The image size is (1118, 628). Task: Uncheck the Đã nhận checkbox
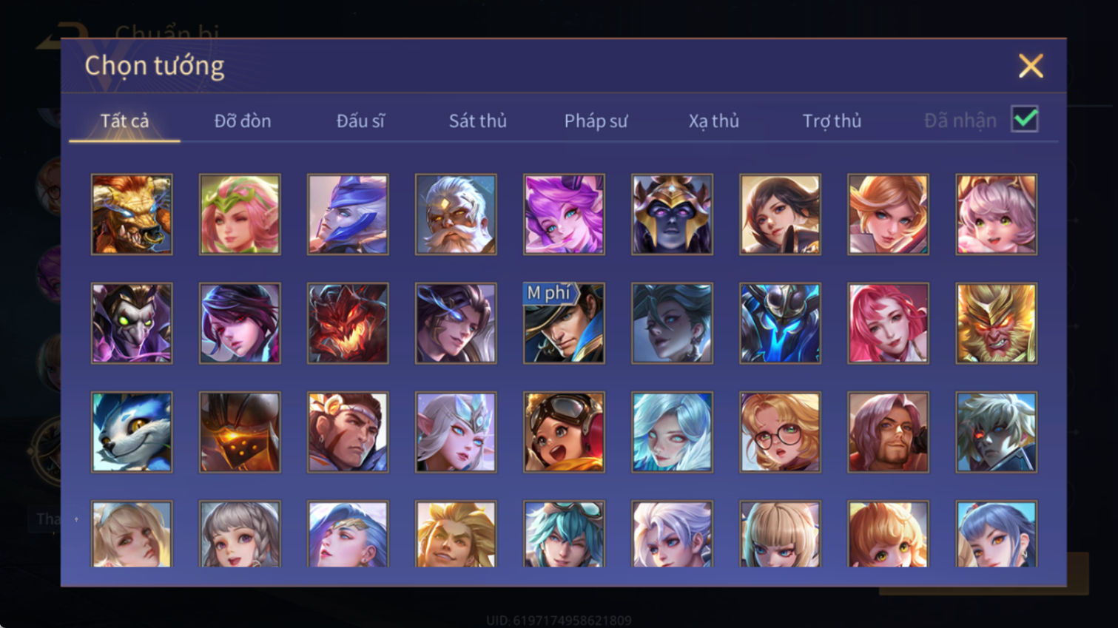coord(1025,119)
